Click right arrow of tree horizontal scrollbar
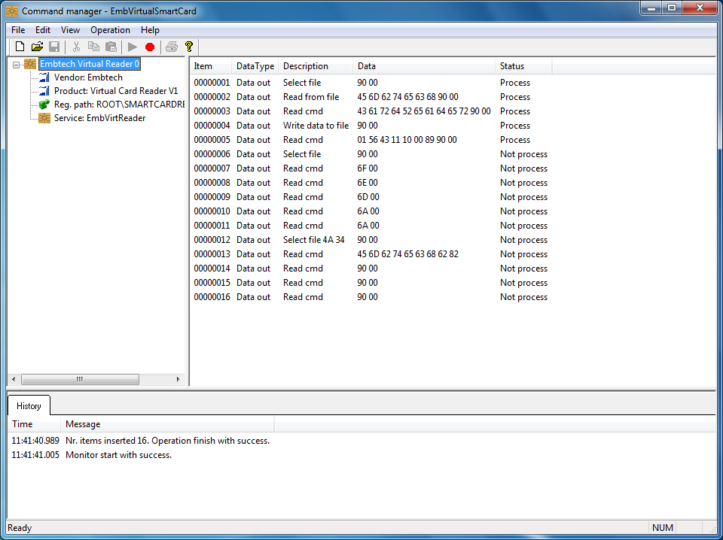Viewport: 723px width, 540px height. [x=178, y=379]
